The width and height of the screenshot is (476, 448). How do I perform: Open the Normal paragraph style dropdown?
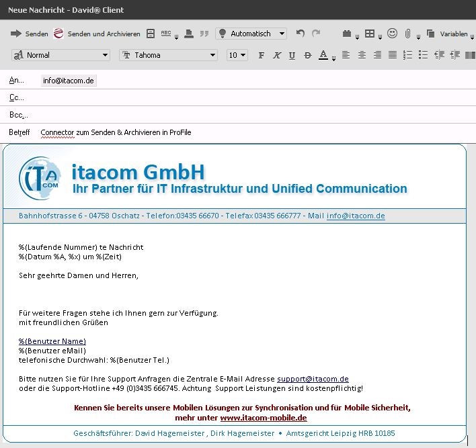point(61,55)
